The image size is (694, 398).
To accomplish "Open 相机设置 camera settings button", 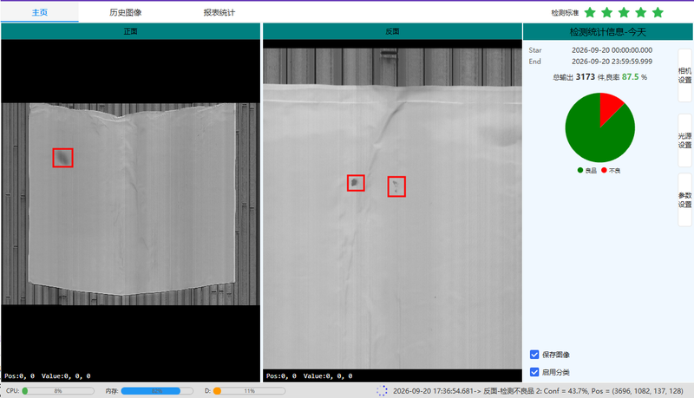I will [x=684, y=75].
